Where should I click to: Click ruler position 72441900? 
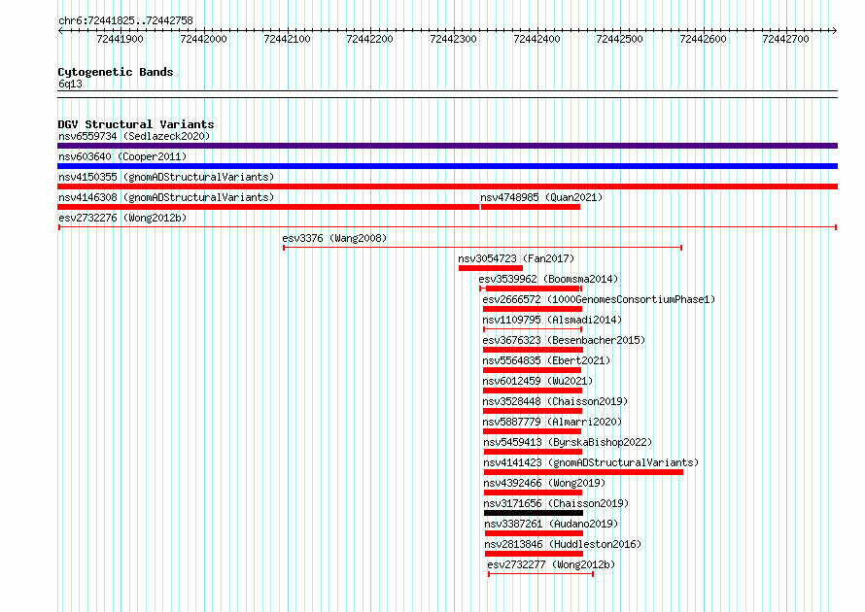pos(120,39)
